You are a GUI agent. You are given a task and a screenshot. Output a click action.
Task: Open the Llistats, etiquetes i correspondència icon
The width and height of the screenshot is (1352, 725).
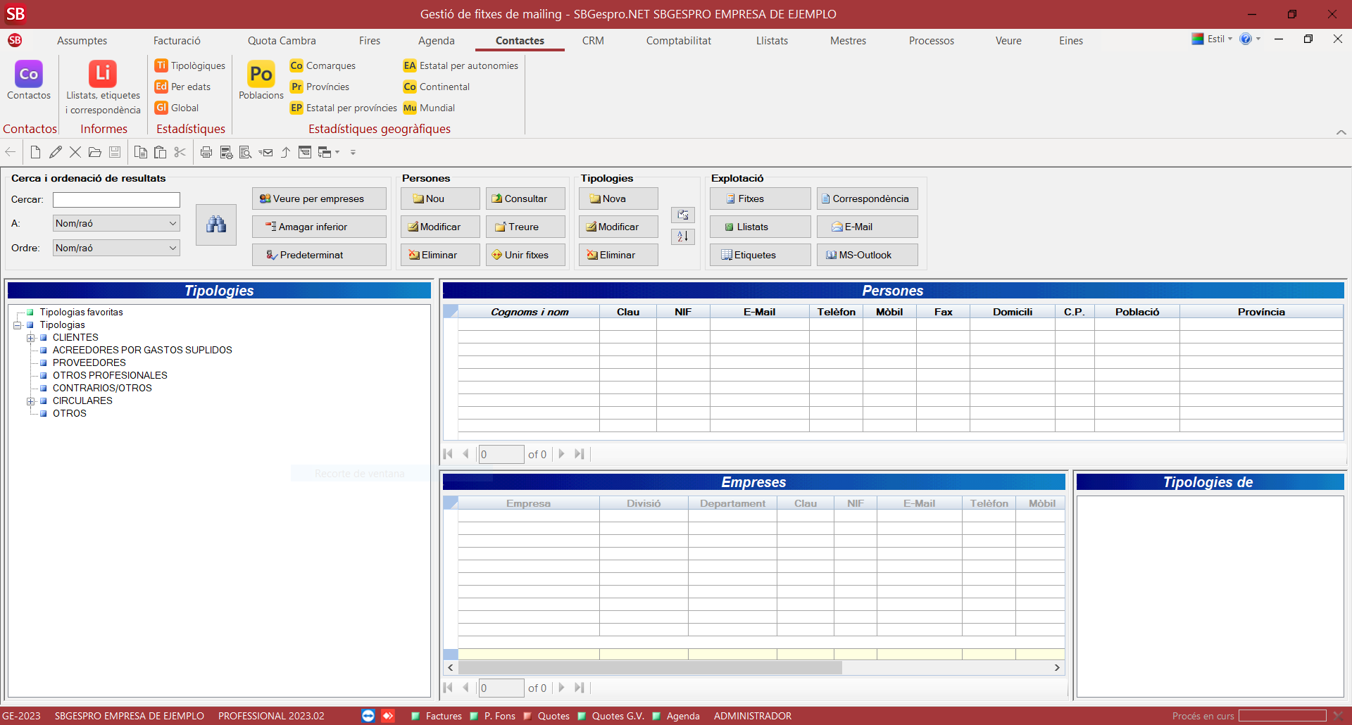point(103,75)
